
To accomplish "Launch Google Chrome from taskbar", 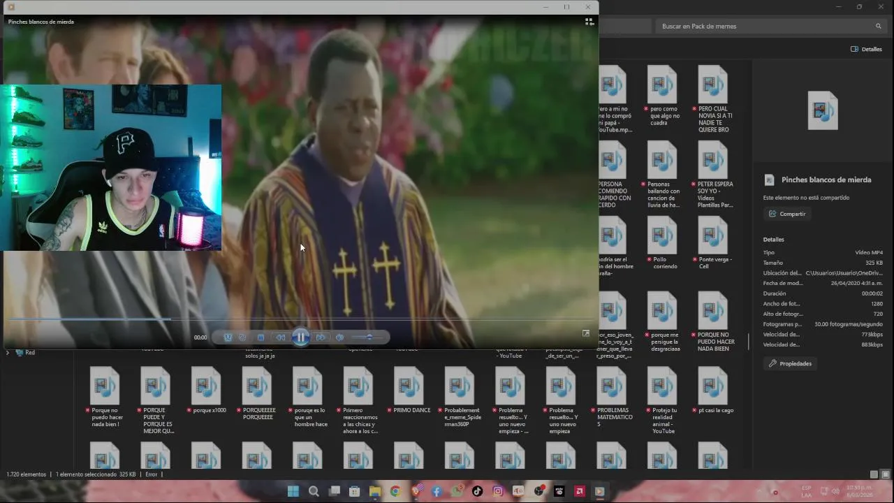I will (395, 491).
